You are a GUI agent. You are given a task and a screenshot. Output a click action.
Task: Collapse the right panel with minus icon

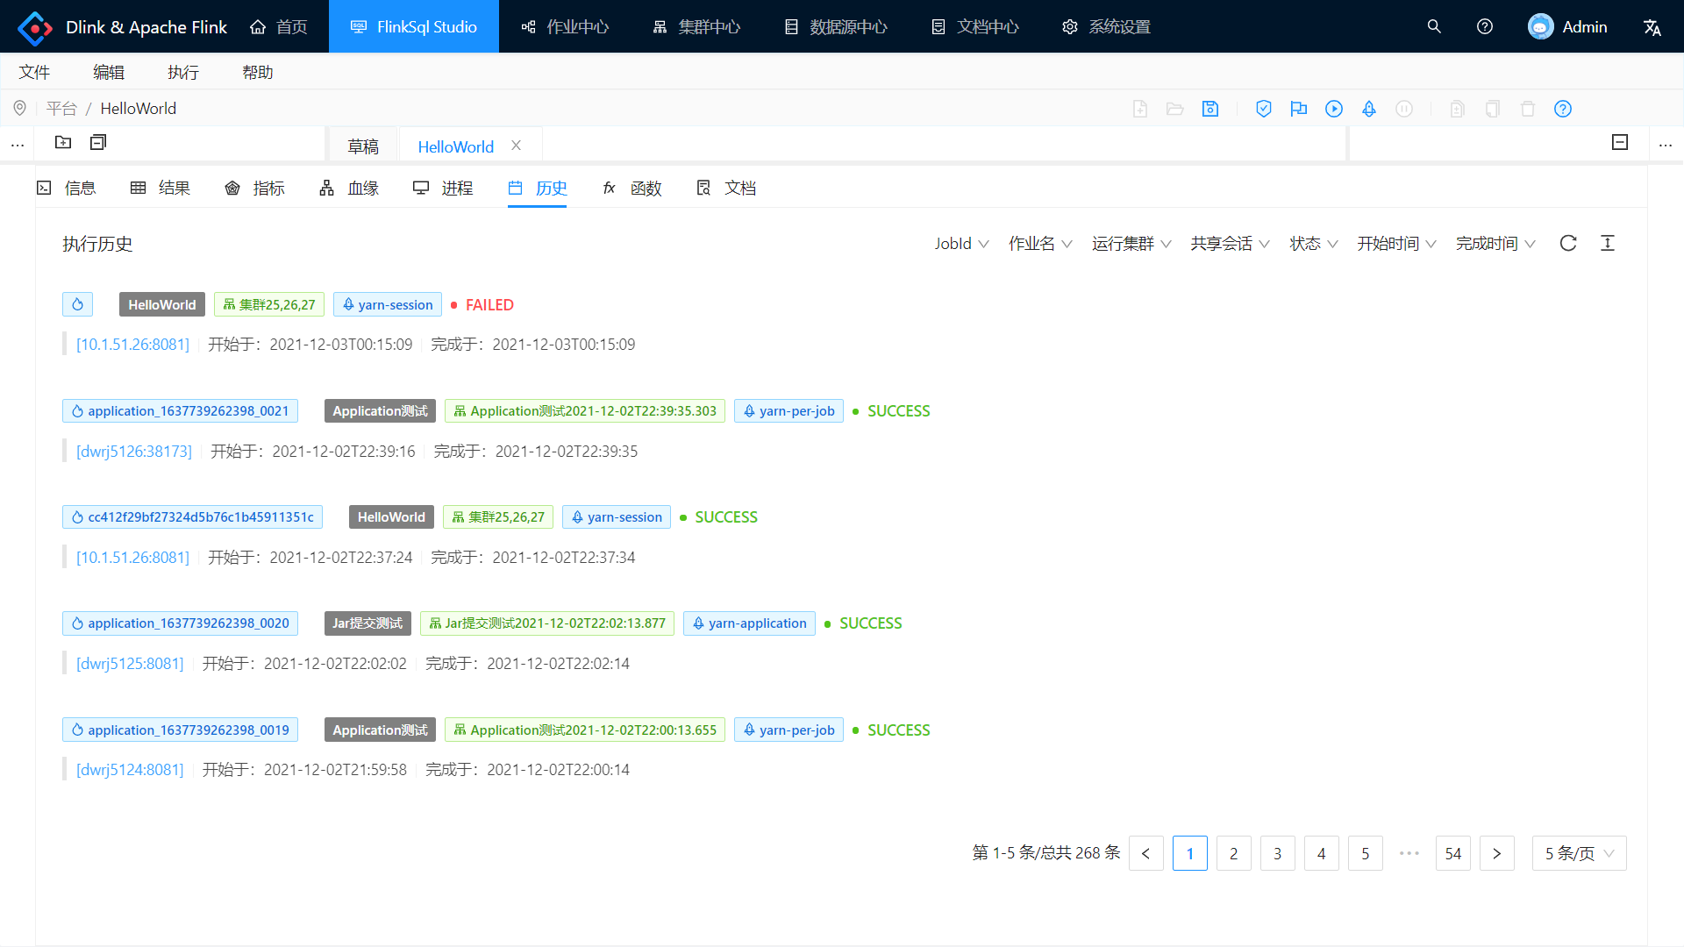click(x=1620, y=142)
